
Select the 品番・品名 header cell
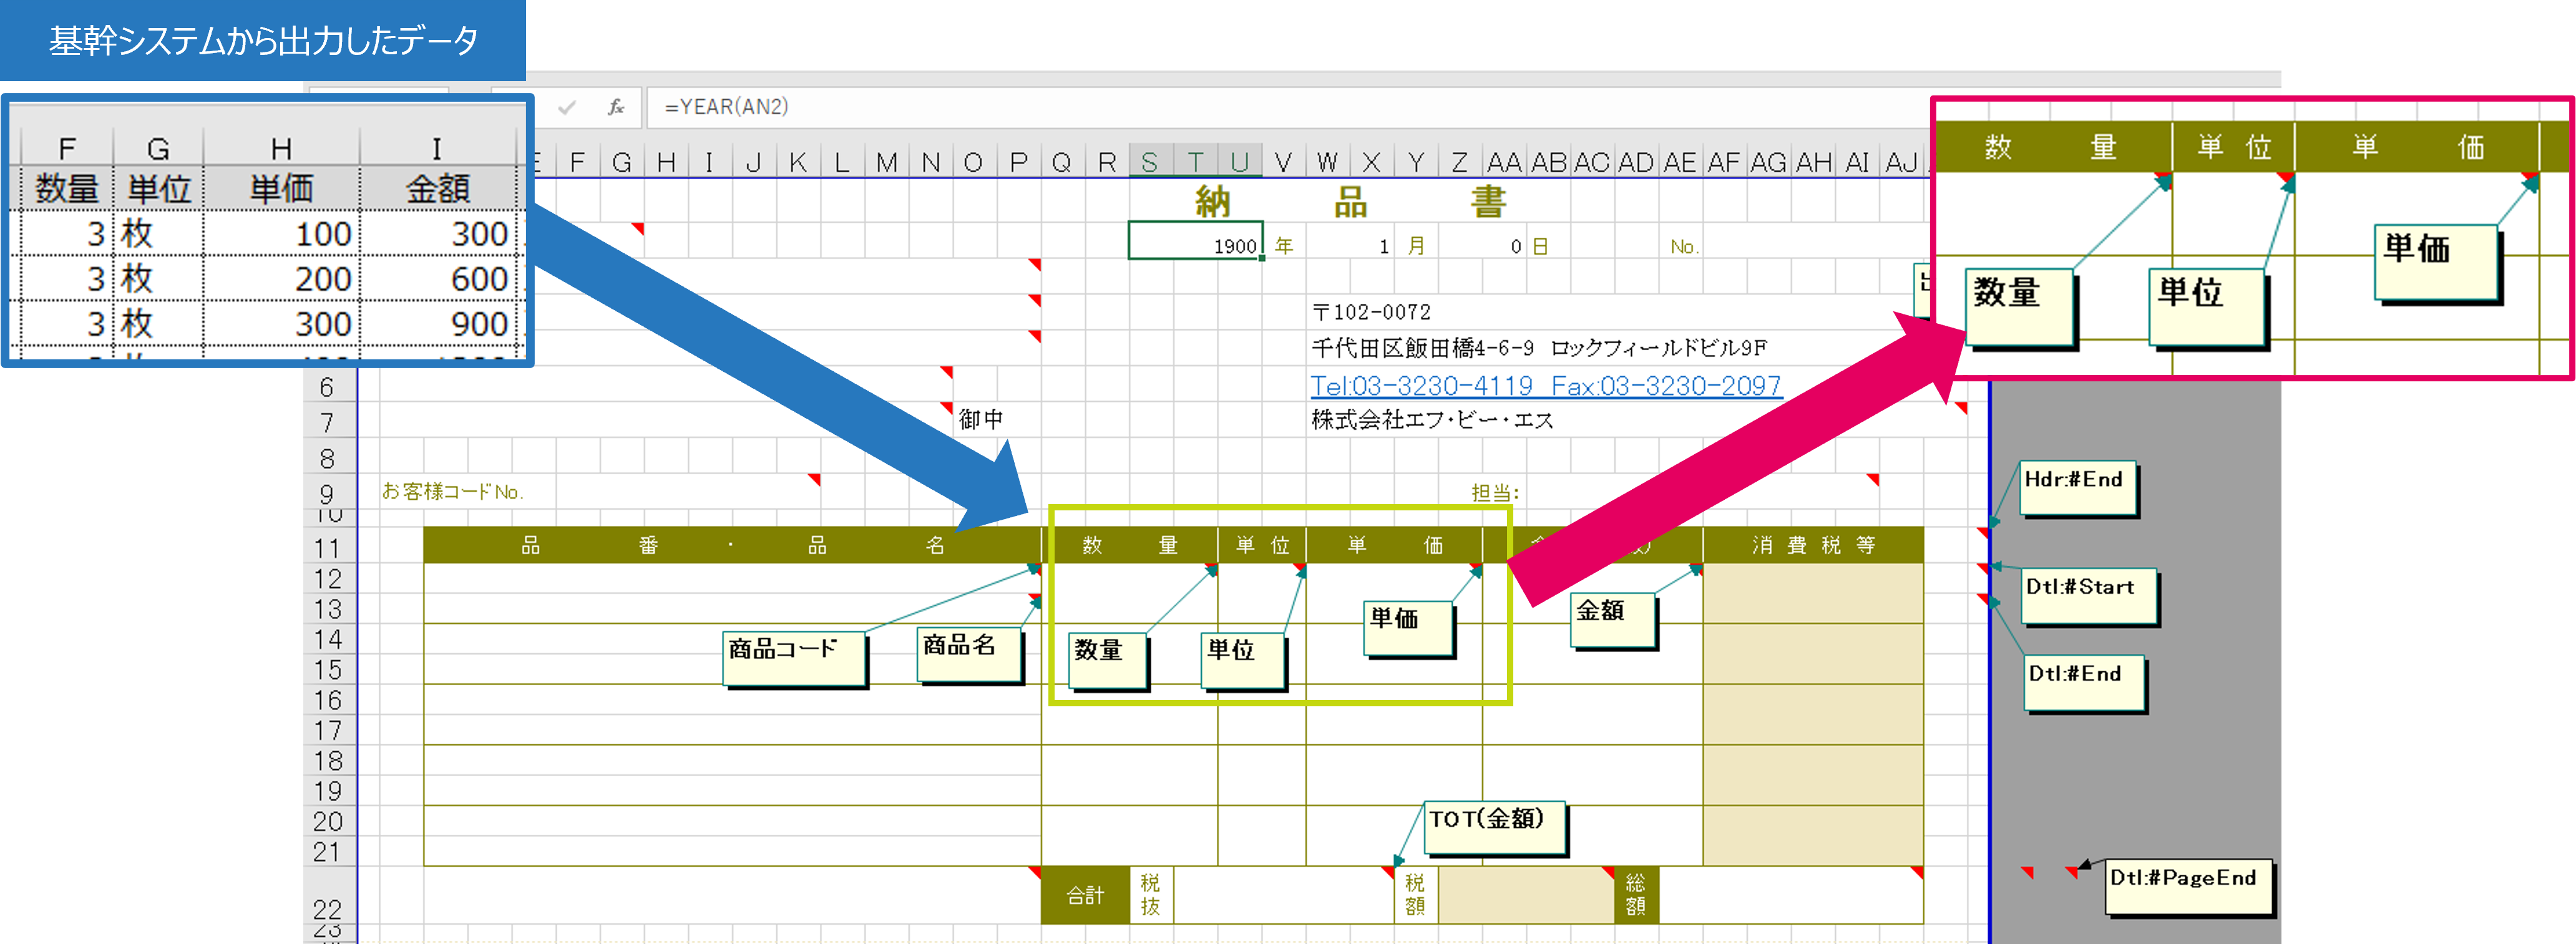point(732,545)
